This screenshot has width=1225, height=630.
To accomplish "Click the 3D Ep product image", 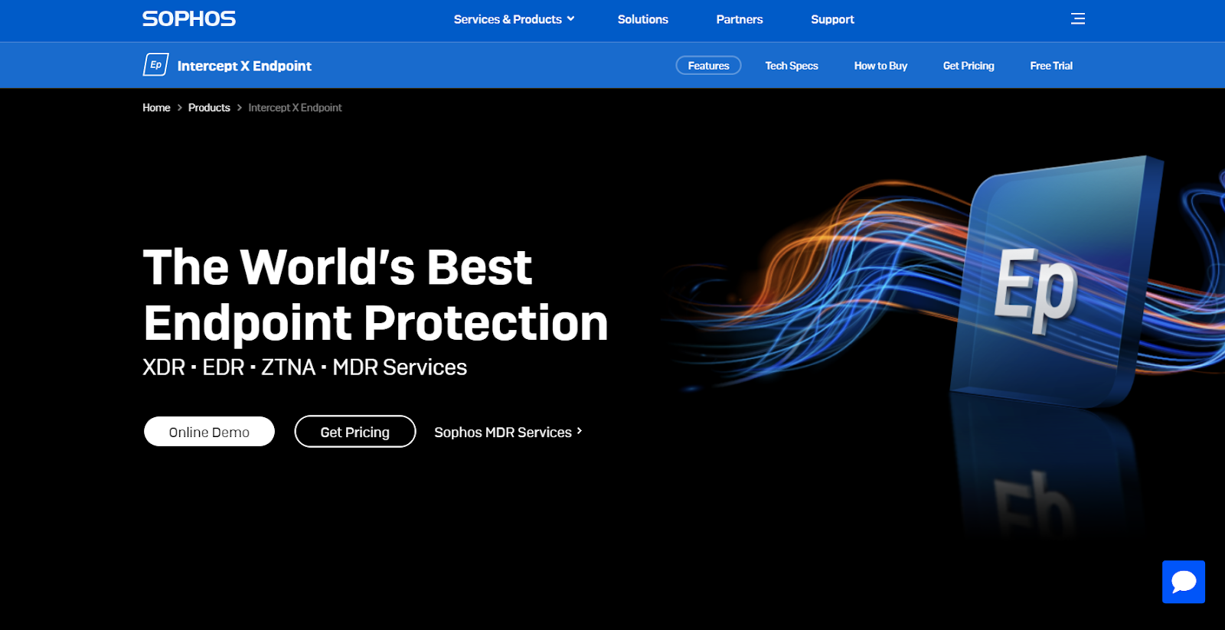I will pyautogui.click(x=1057, y=283).
